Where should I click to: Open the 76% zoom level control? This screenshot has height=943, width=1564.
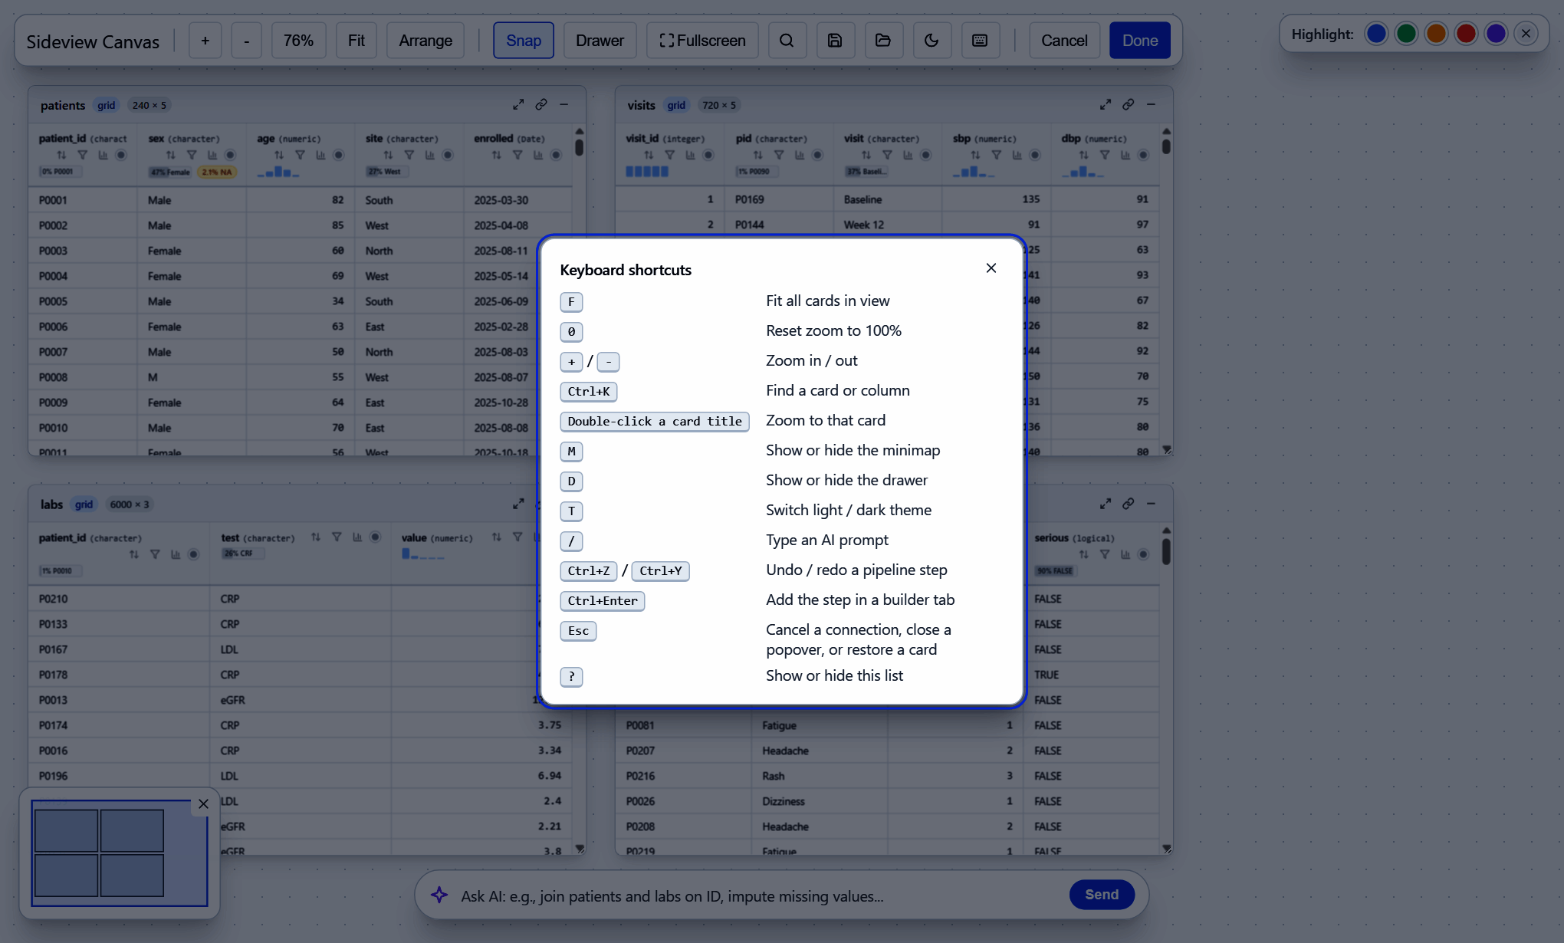[298, 41]
